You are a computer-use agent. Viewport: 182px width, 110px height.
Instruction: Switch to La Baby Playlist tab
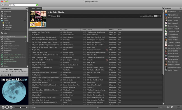[35, 8]
